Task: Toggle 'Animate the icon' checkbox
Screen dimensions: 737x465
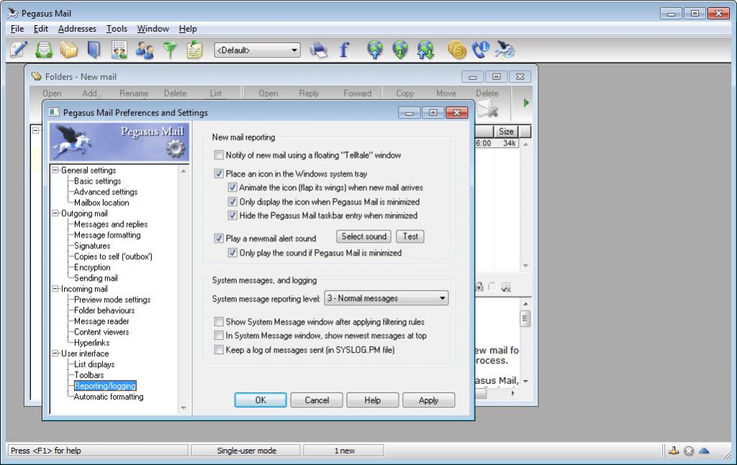Action: 232,188
